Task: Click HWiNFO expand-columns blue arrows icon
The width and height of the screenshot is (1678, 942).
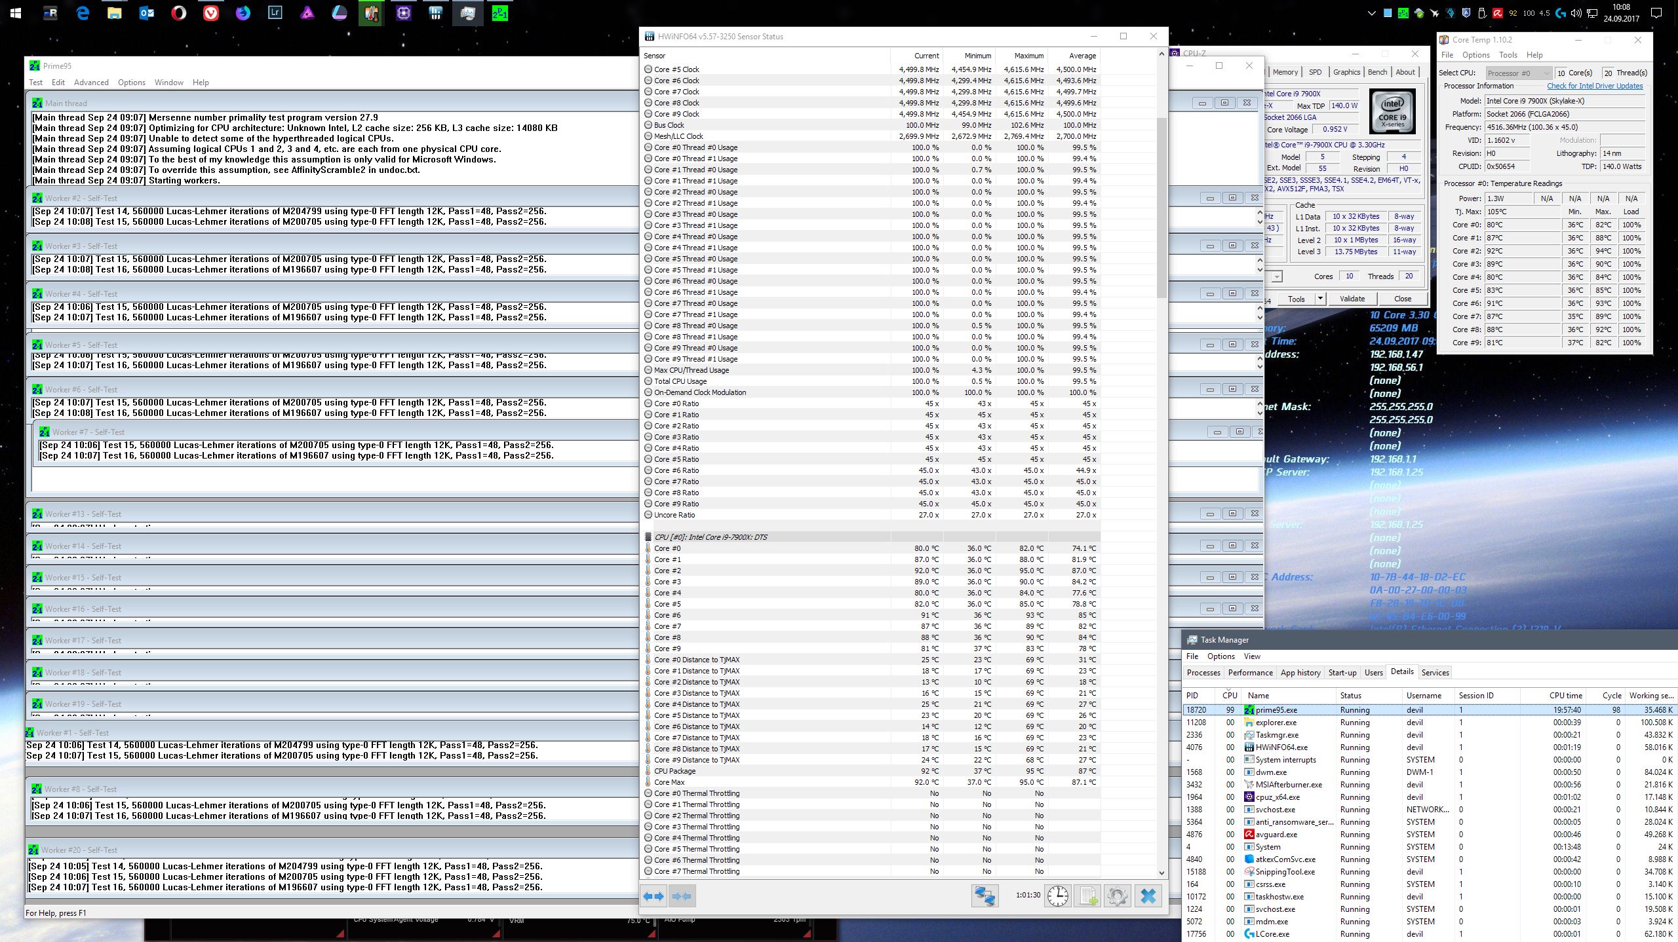Action: pos(654,895)
